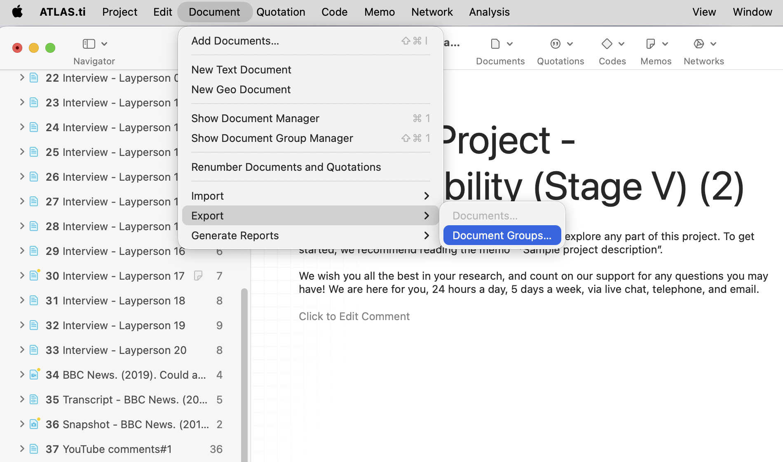Select the audio transcript icon for 35 Transcript

point(34,399)
